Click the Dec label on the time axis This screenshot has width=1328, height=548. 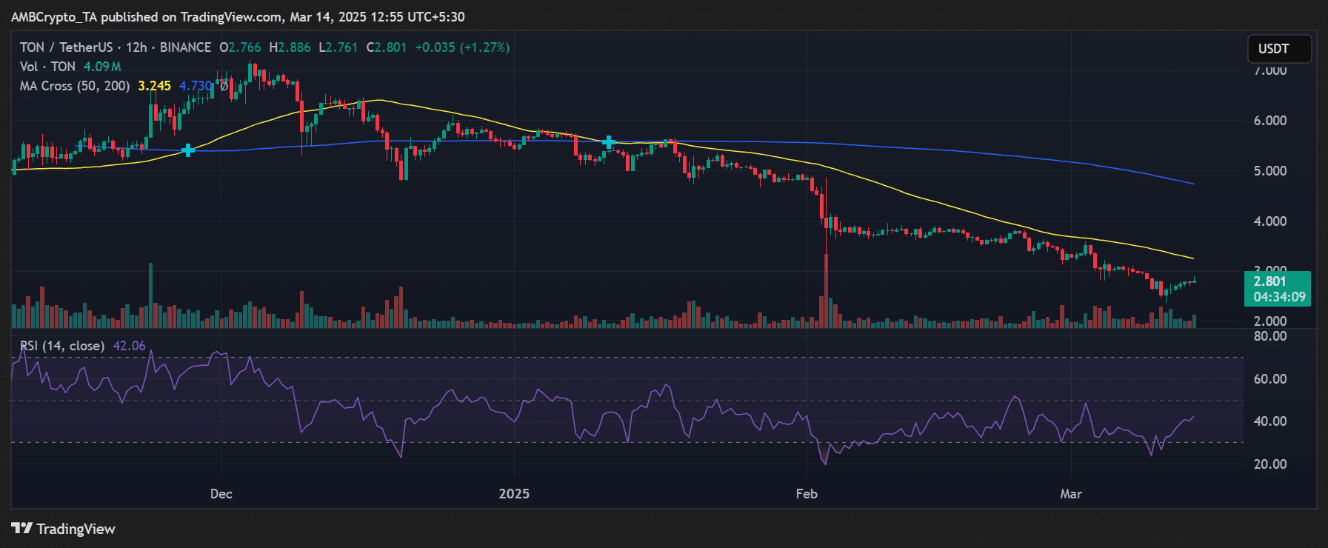click(221, 494)
